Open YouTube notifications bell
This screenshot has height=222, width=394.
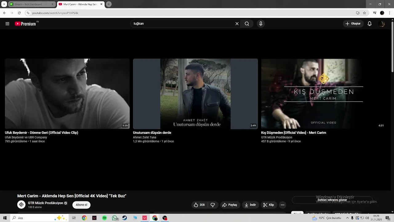point(370,24)
